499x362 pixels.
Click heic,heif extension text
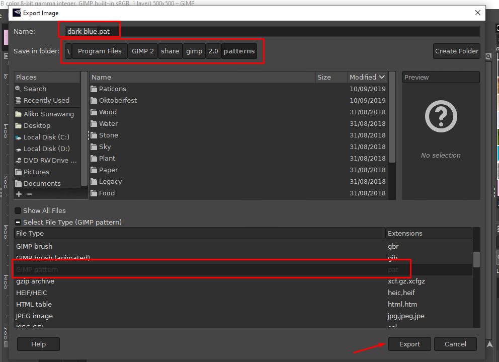pos(401,293)
